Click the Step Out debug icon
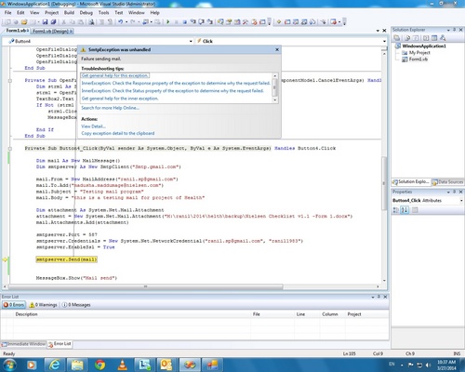Viewport: 465px width, 372px height. pos(210,21)
